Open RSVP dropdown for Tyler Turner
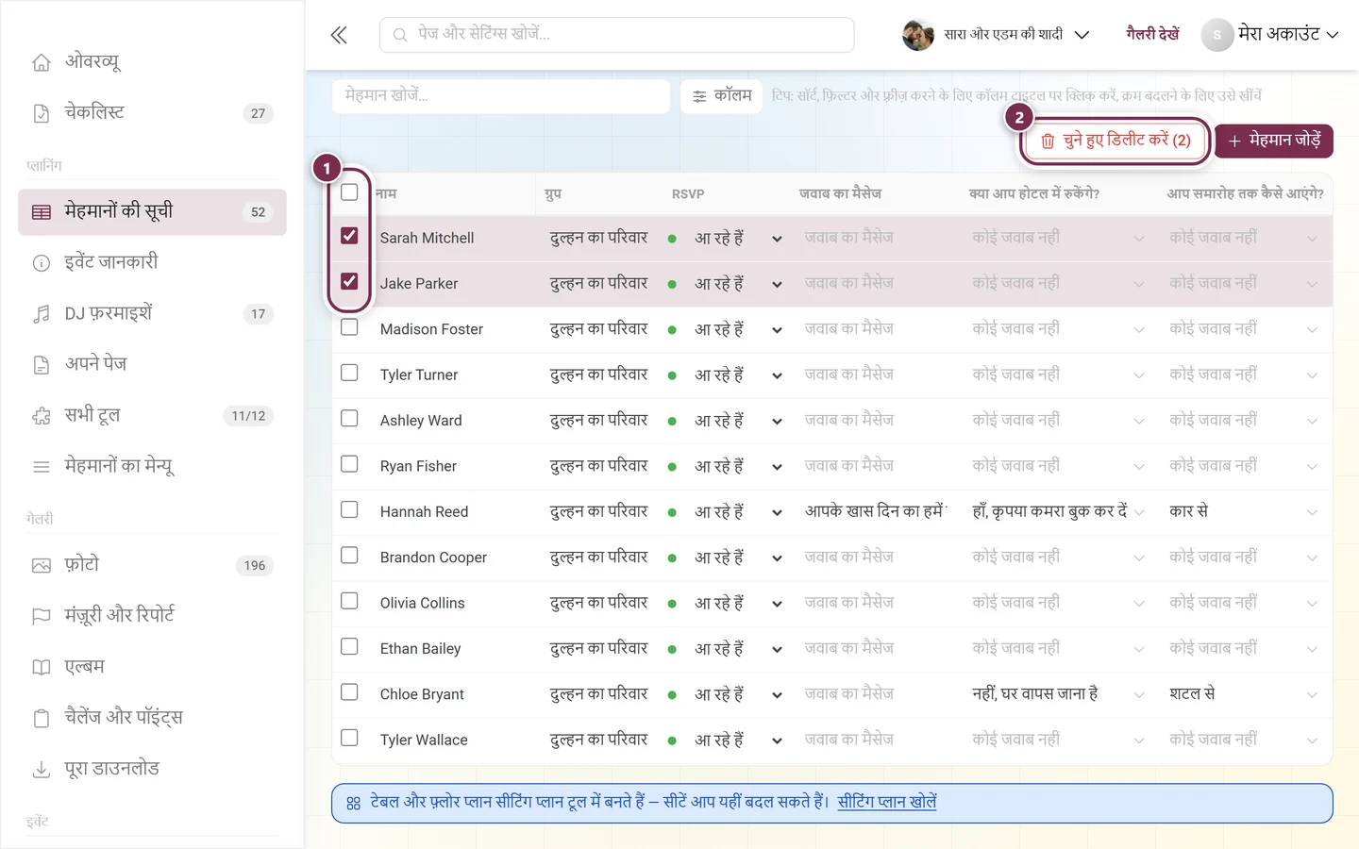Screen dimensions: 1359x849 777,376
